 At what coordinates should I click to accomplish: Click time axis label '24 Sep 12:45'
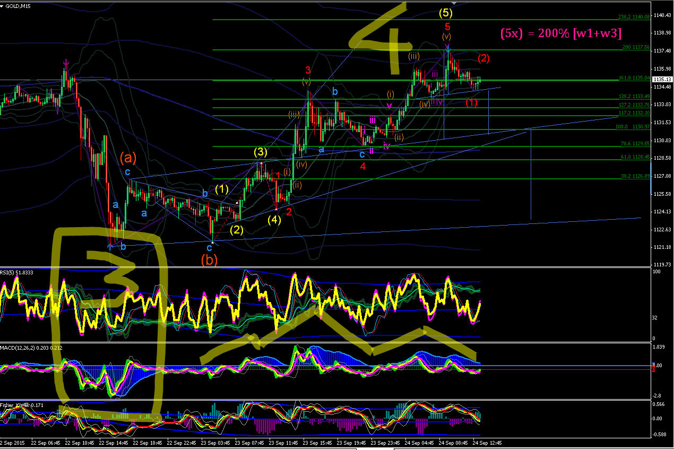(x=487, y=443)
